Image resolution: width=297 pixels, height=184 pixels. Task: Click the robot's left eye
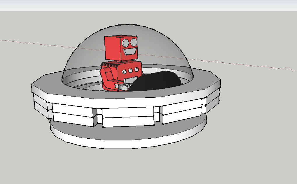tap(125, 43)
